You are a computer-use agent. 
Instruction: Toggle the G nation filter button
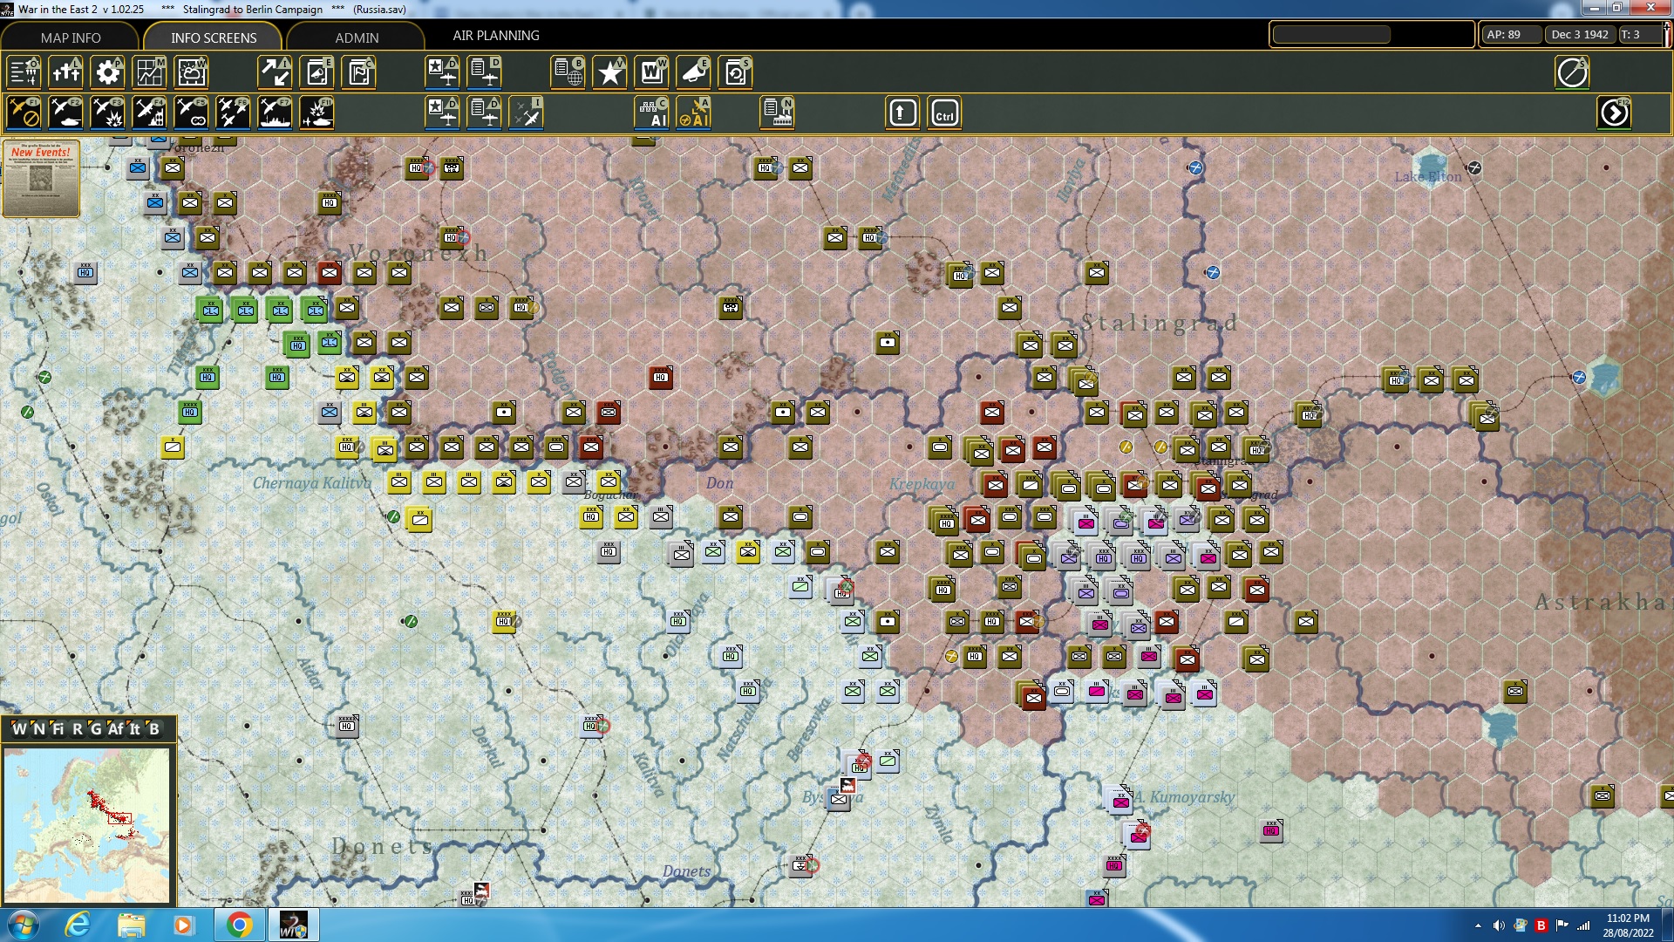(95, 728)
